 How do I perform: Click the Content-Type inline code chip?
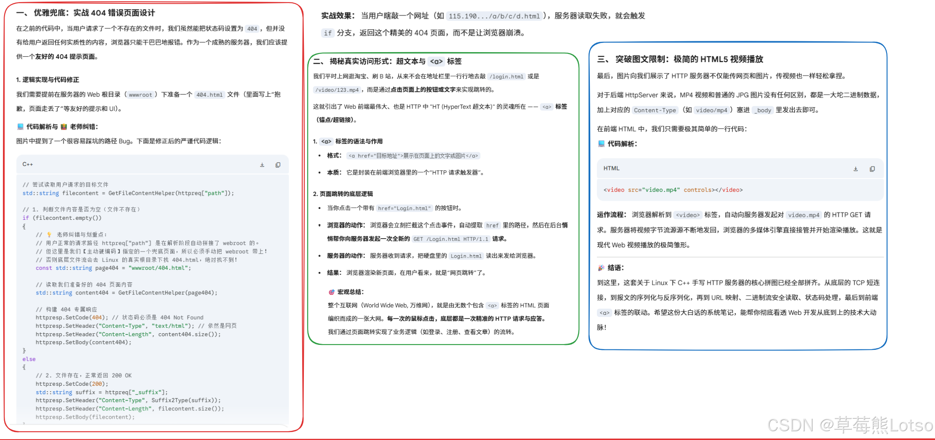(655, 111)
